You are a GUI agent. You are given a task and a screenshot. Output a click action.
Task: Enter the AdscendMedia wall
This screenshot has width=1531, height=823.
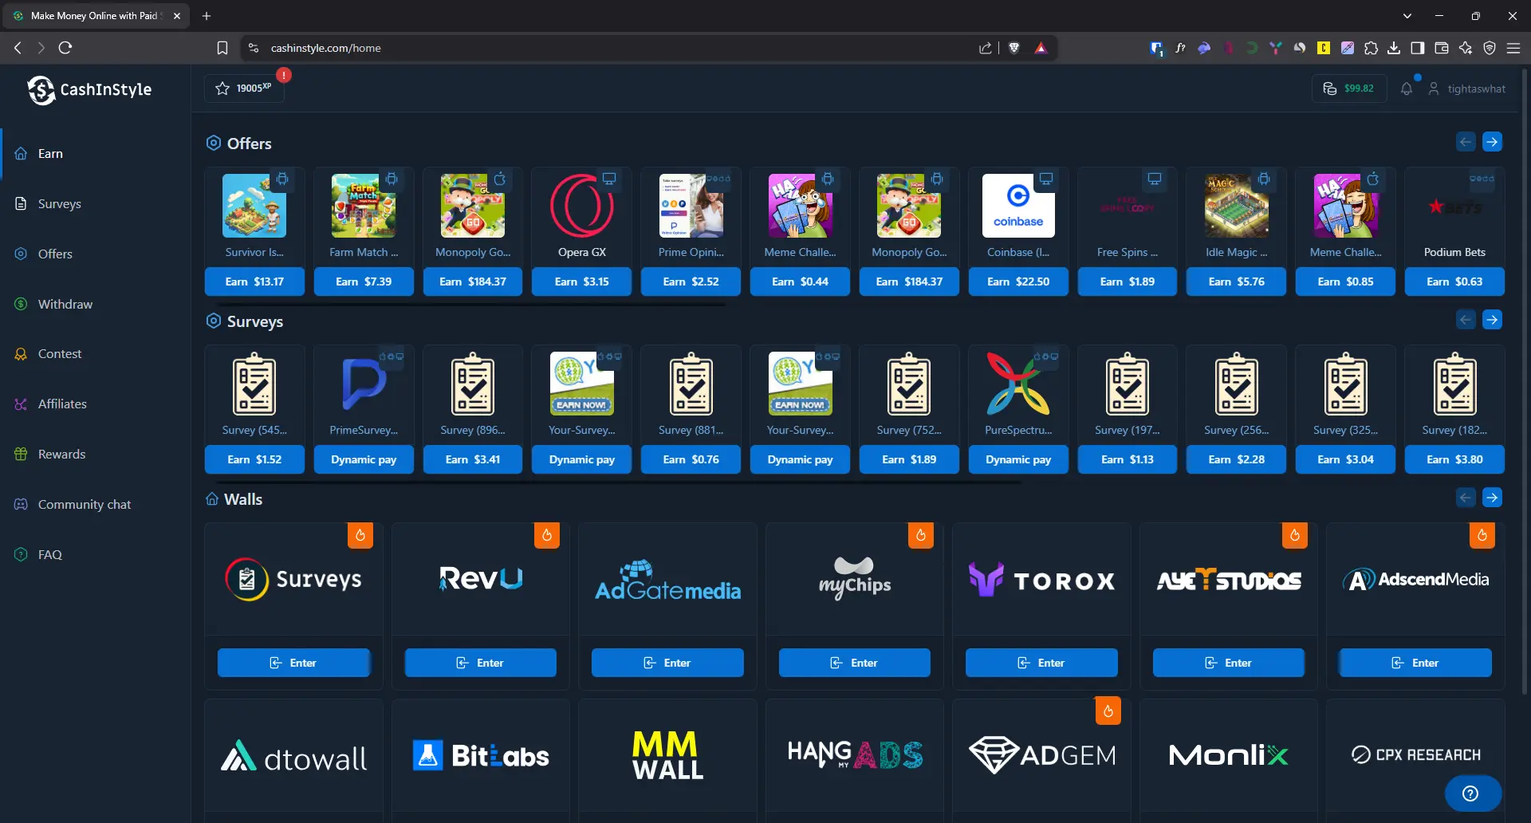click(x=1415, y=663)
